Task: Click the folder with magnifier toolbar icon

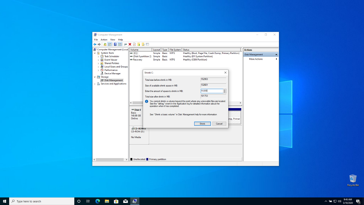Action: pyautogui.click(x=143, y=44)
